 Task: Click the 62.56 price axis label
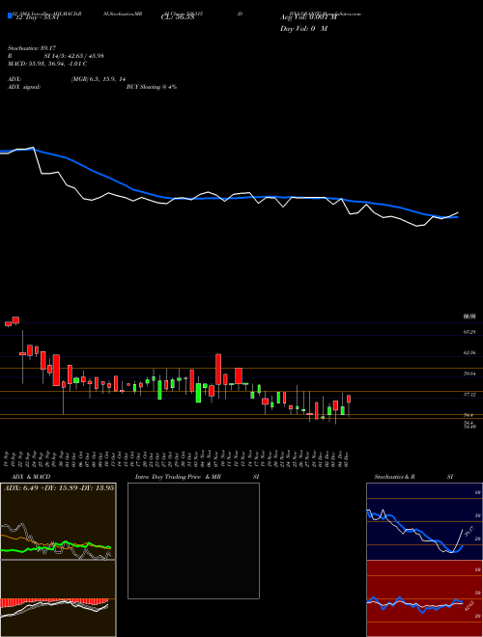click(x=469, y=352)
